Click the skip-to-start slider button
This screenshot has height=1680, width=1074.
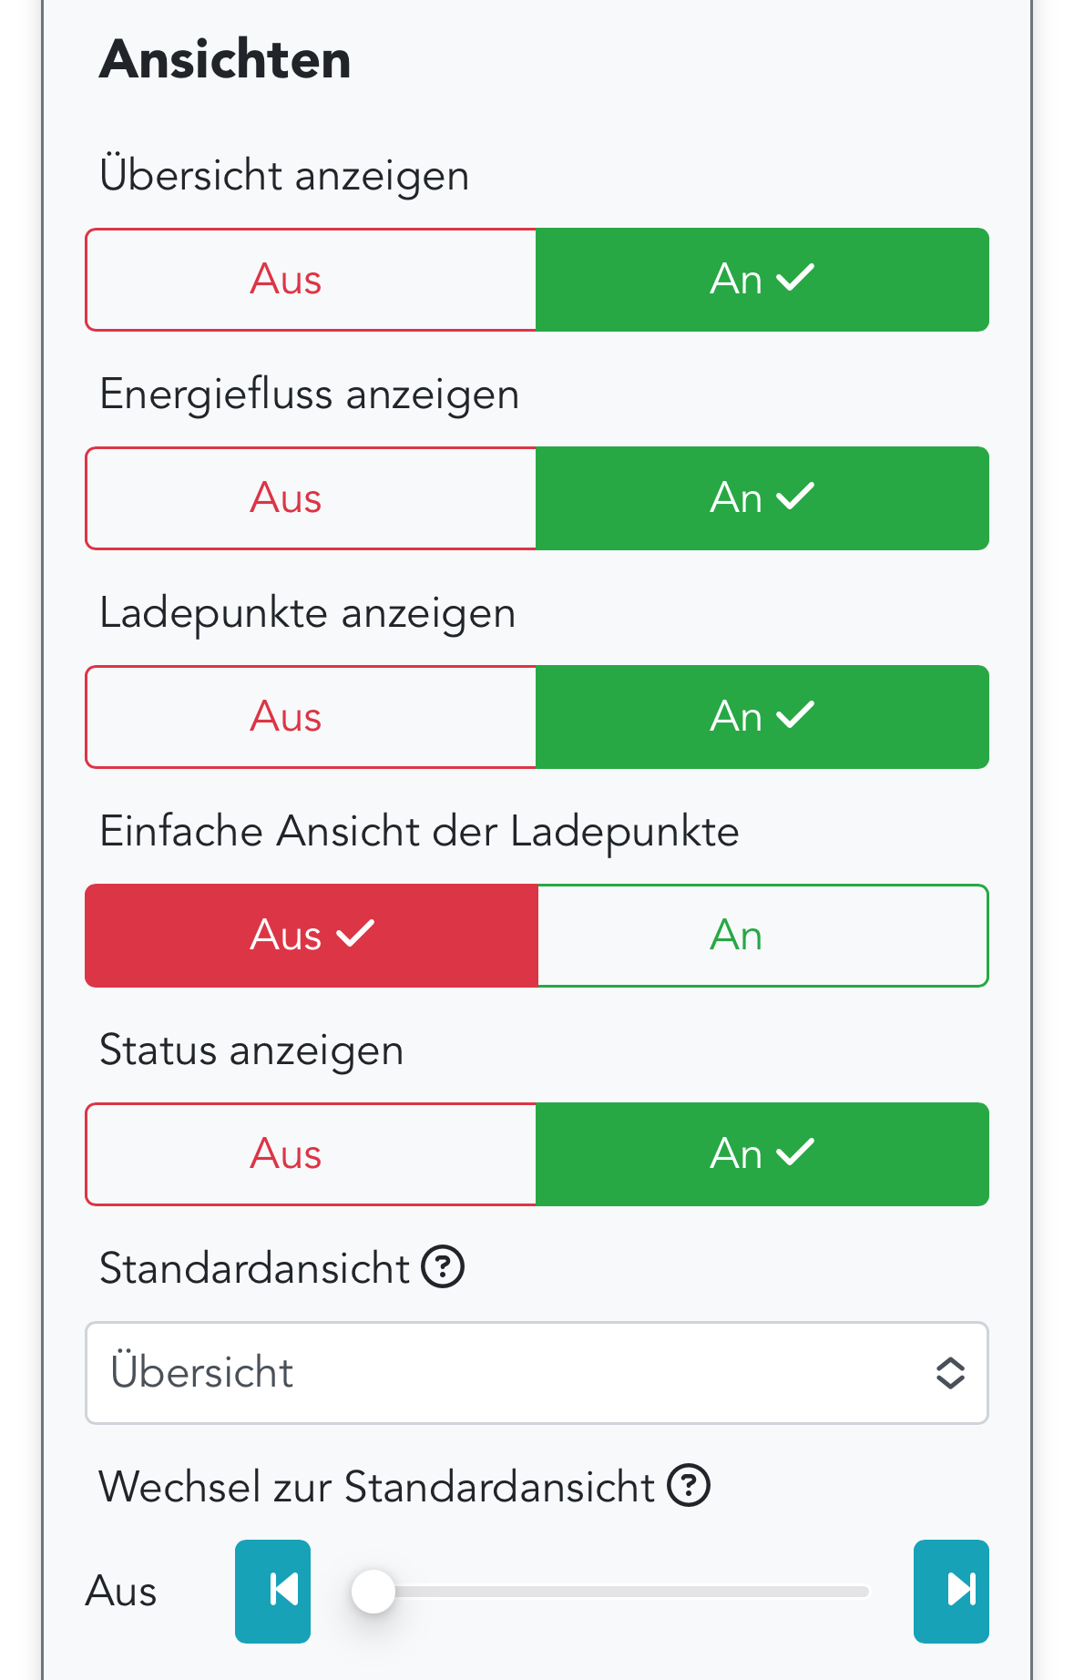tap(272, 1591)
